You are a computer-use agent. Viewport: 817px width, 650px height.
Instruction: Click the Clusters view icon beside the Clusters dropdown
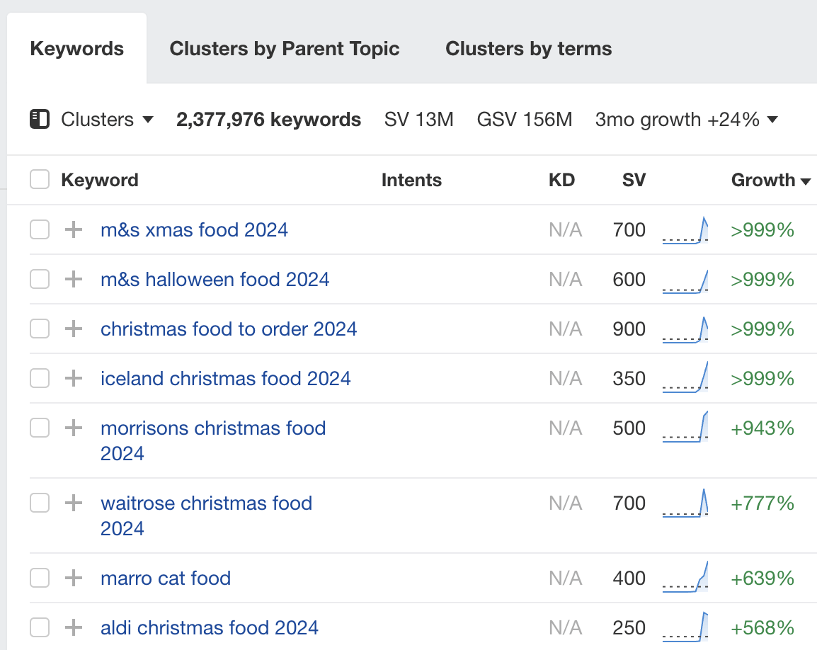[x=40, y=119]
